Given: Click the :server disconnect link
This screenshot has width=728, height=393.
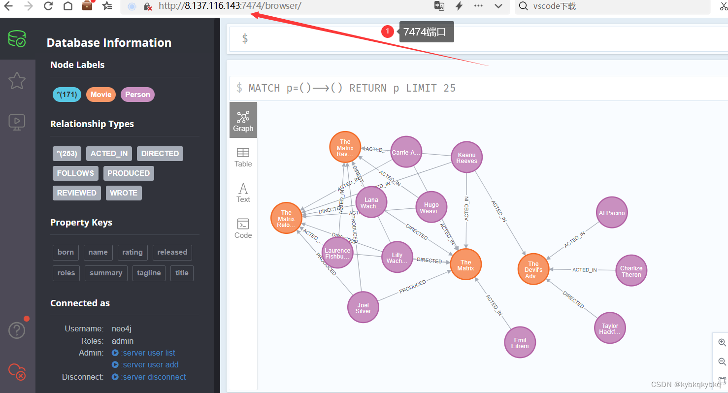Looking at the screenshot, I should click(x=153, y=376).
